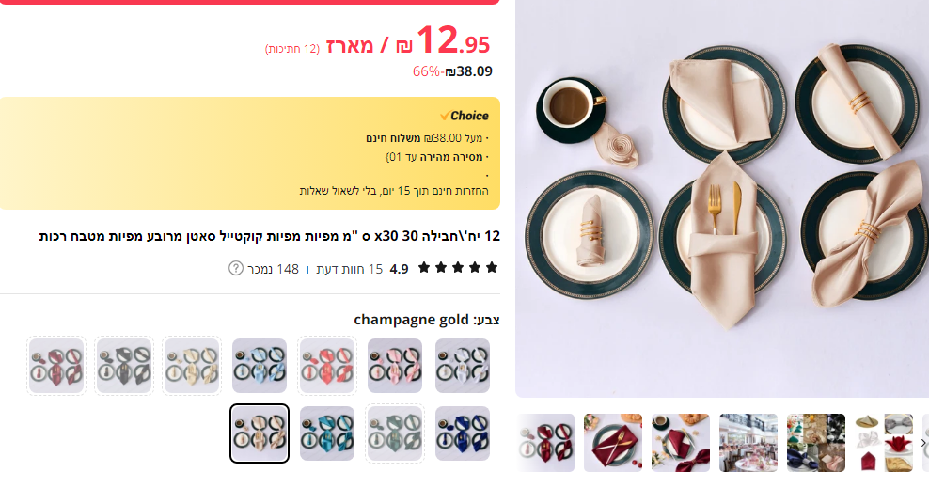The height and width of the screenshot is (488, 929).
Task: View the banquet hall gallery thumbnail
Action: [x=748, y=443]
